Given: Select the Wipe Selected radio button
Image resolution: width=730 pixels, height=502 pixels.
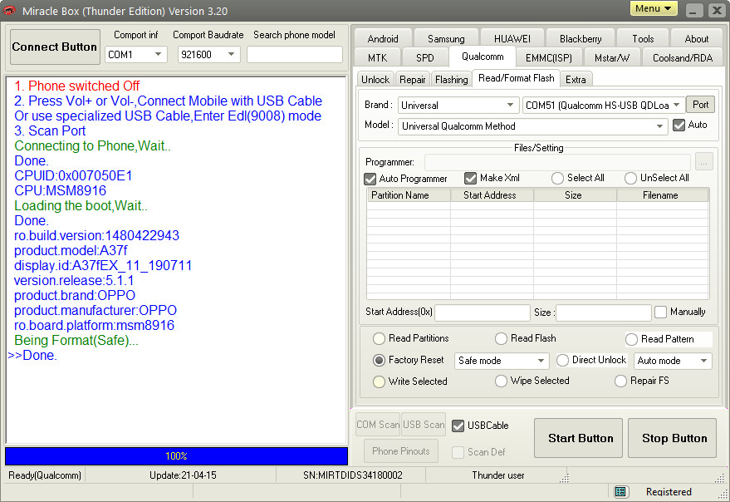Looking at the screenshot, I should click(501, 381).
